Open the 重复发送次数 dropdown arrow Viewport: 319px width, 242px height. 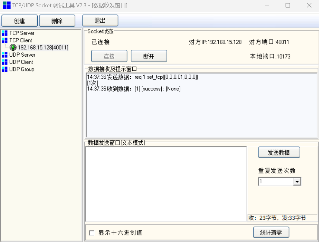pyautogui.click(x=297, y=181)
